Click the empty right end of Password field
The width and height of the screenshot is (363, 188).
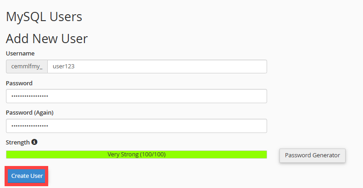click(x=248, y=96)
